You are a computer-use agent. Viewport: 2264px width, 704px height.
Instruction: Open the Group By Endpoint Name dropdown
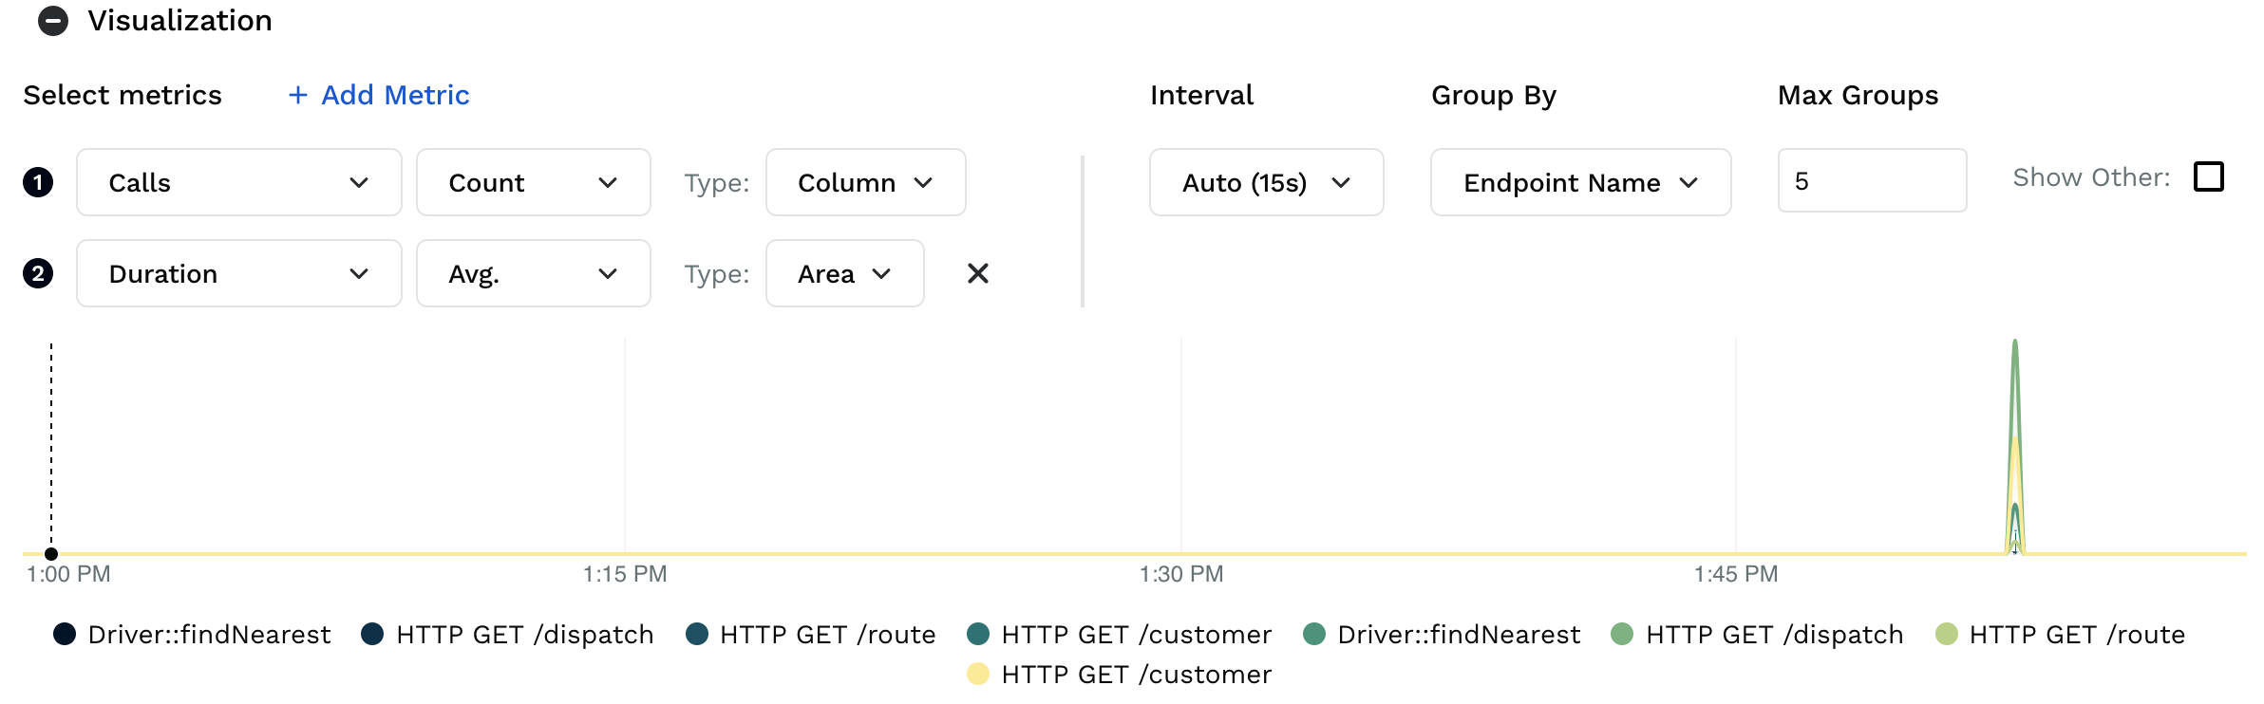(x=1580, y=182)
